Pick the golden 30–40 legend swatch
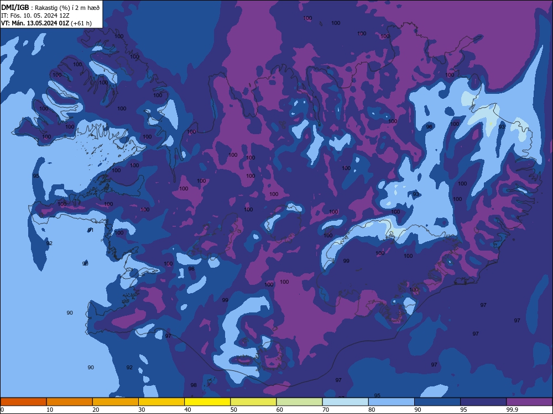 pos(161,402)
